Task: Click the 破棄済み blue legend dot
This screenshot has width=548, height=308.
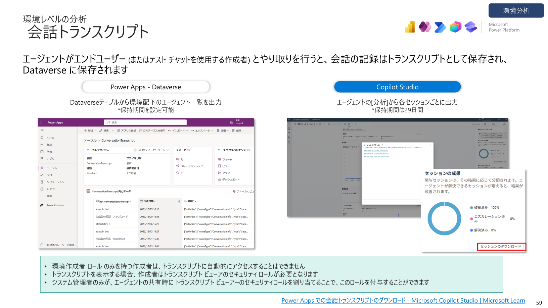Action: click(x=471, y=208)
